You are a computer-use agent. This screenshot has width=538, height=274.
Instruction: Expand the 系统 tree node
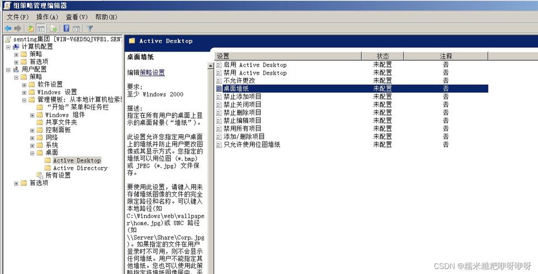[x=32, y=145]
